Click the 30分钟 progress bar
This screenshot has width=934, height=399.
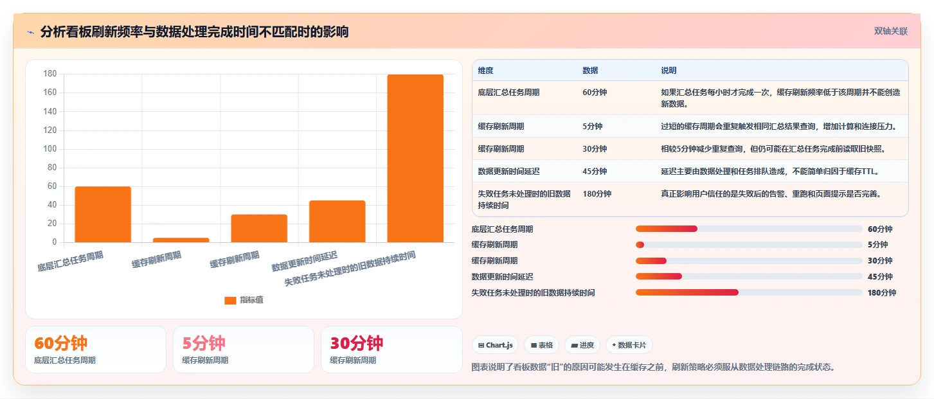pyautogui.click(x=749, y=261)
